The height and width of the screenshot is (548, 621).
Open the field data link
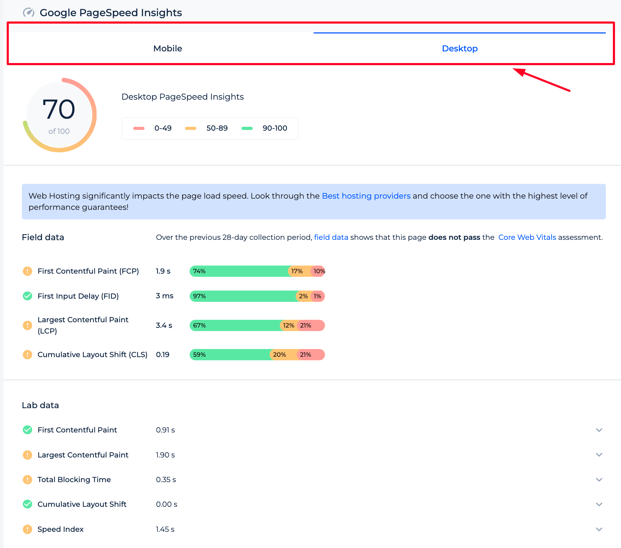click(331, 237)
